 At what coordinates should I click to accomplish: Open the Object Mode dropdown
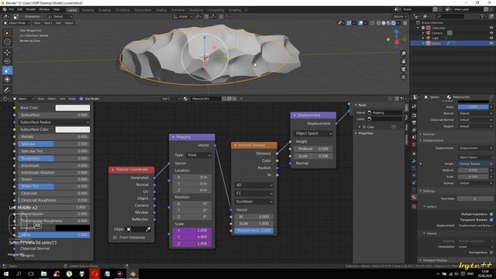pyautogui.click(x=17, y=23)
